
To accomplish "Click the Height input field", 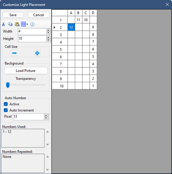I will [x=32, y=39].
